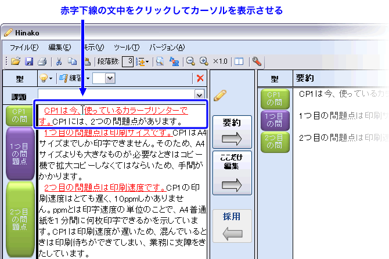The width and height of the screenshot is (389, 259).
Task: Click the paste clipboard icon
Action: tap(87, 61)
